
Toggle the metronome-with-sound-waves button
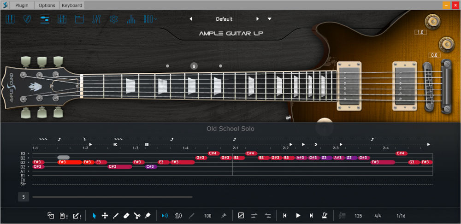[178, 216]
